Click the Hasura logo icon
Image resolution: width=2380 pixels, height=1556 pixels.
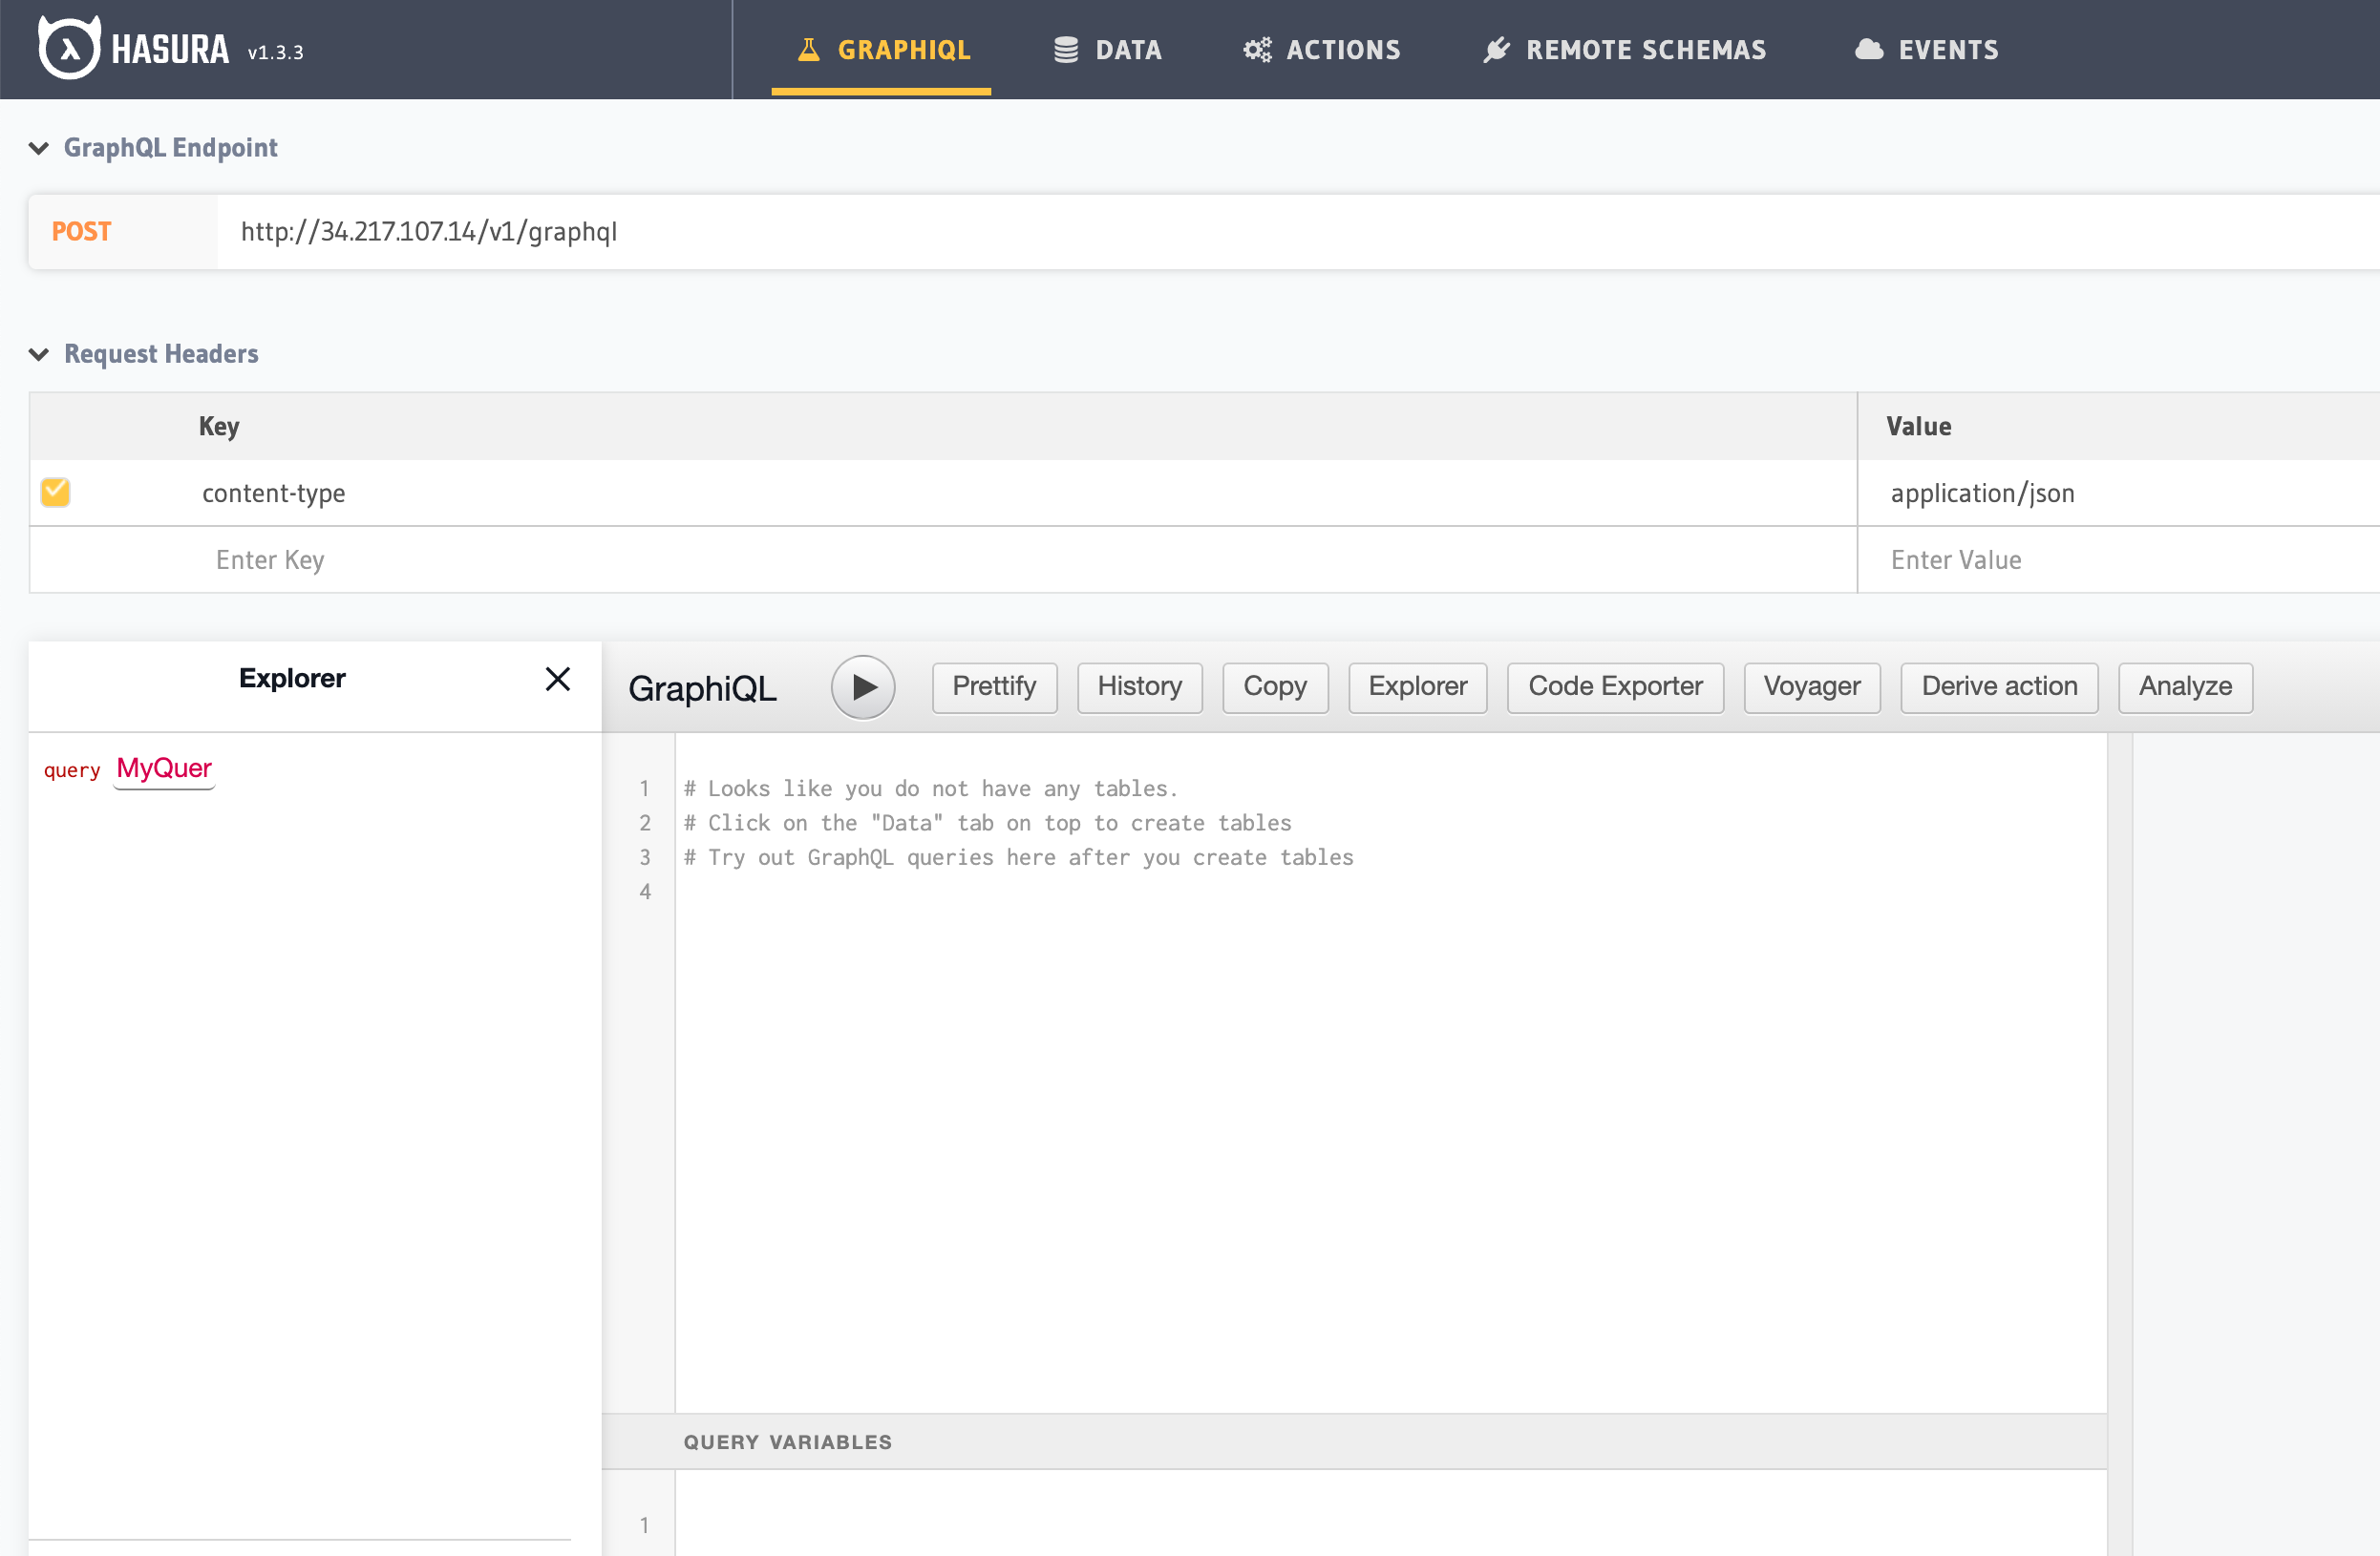tap(68, 48)
